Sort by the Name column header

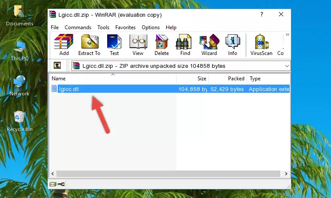tap(113, 79)
